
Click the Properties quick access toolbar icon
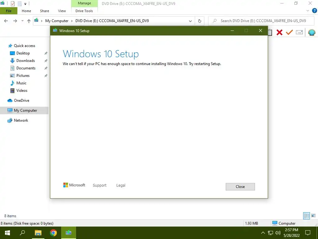pos(12,3)
